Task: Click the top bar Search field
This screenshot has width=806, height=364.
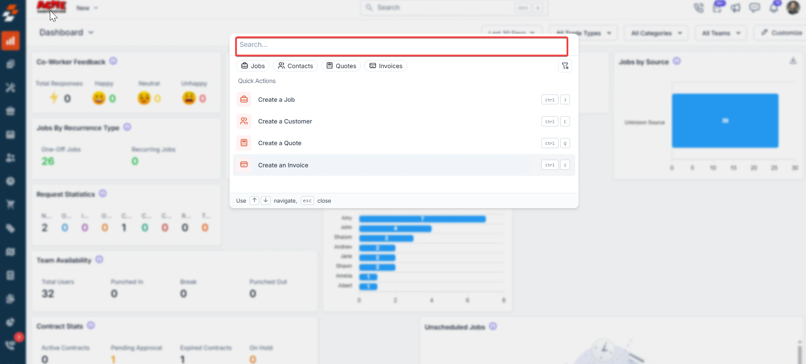Action: [454, 8]
